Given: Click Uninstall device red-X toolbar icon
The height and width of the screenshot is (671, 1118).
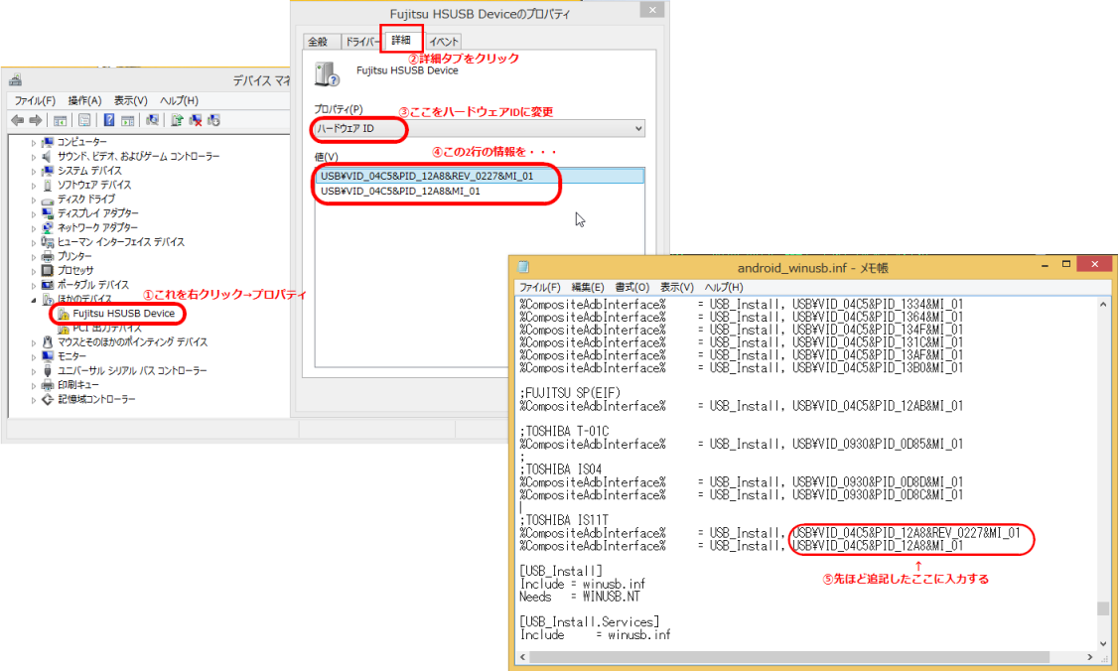Looking at the screenshot, I should coord(196,120).
